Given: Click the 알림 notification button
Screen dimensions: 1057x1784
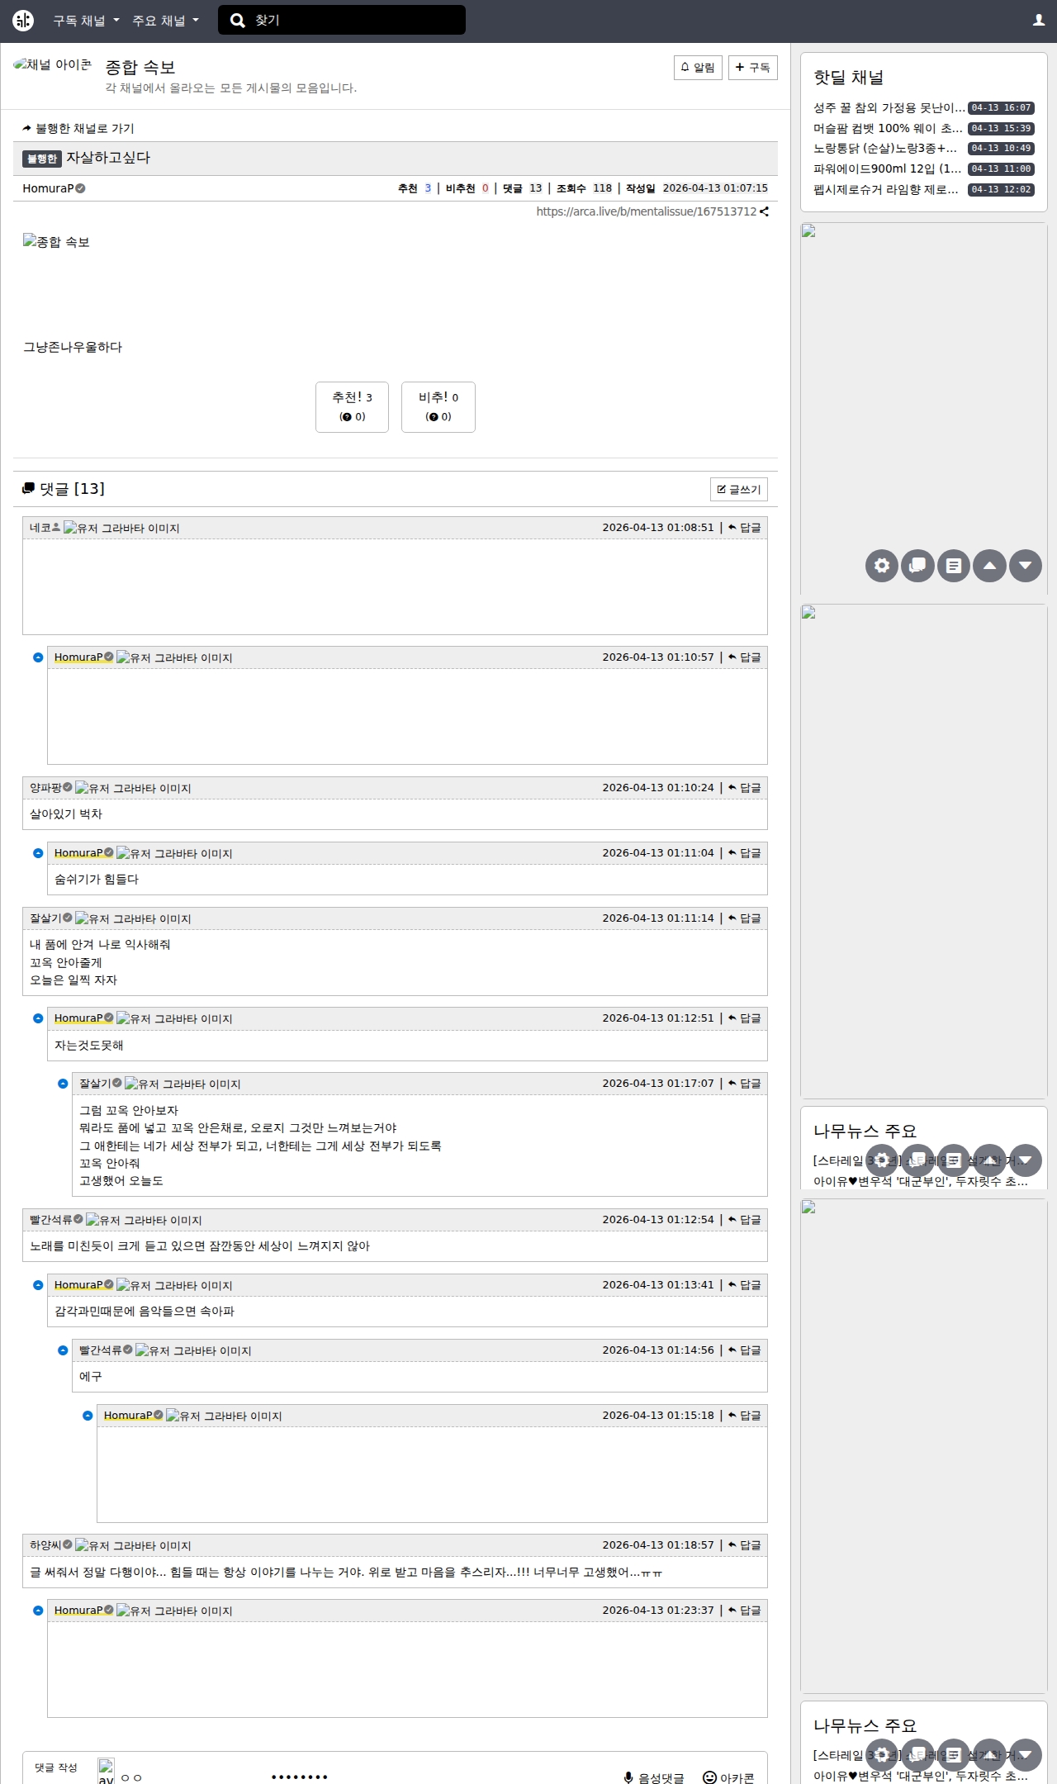Looking at the screenshot, I should tap(698, 68).
